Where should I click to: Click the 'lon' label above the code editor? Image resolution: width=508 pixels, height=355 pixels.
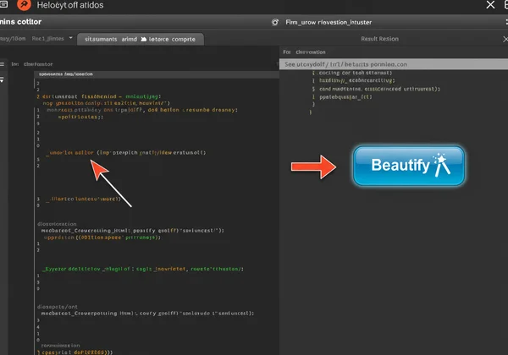click(15, 64)
